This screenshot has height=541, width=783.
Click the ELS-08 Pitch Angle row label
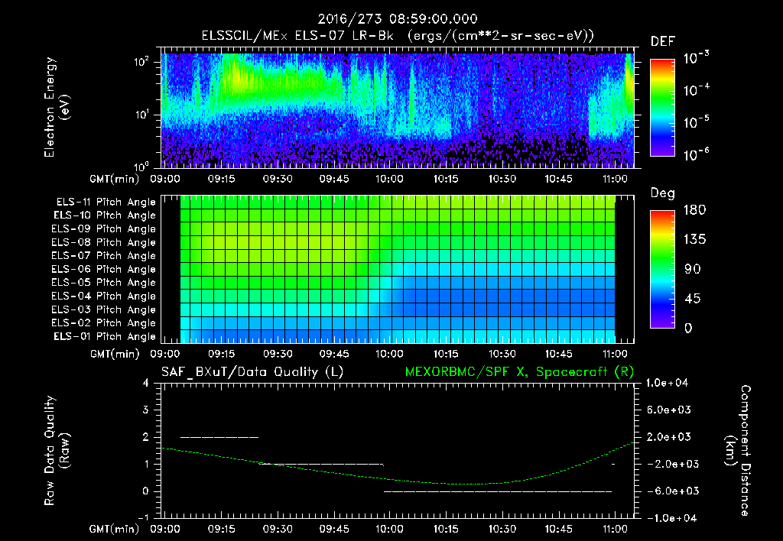click(x=104, y=242)
